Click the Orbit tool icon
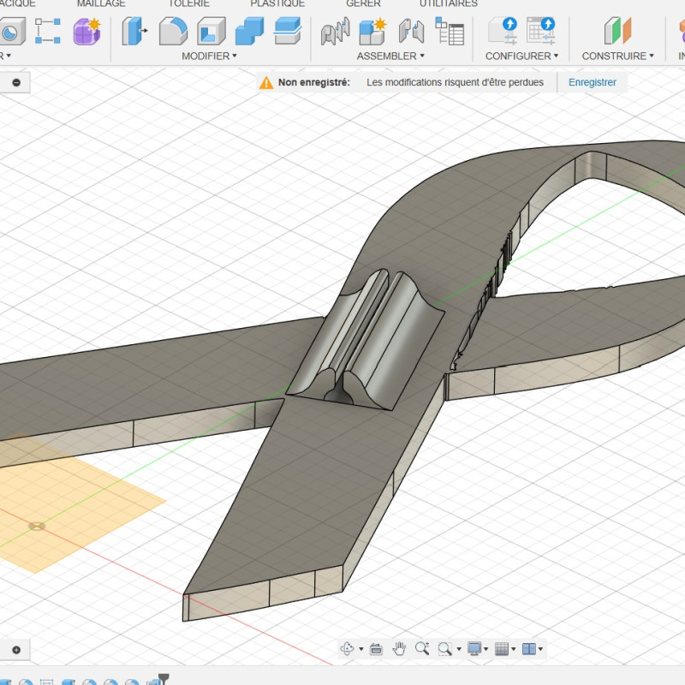Image resolution: width=685 pixels, height=685 pixels. click(348, 649)
